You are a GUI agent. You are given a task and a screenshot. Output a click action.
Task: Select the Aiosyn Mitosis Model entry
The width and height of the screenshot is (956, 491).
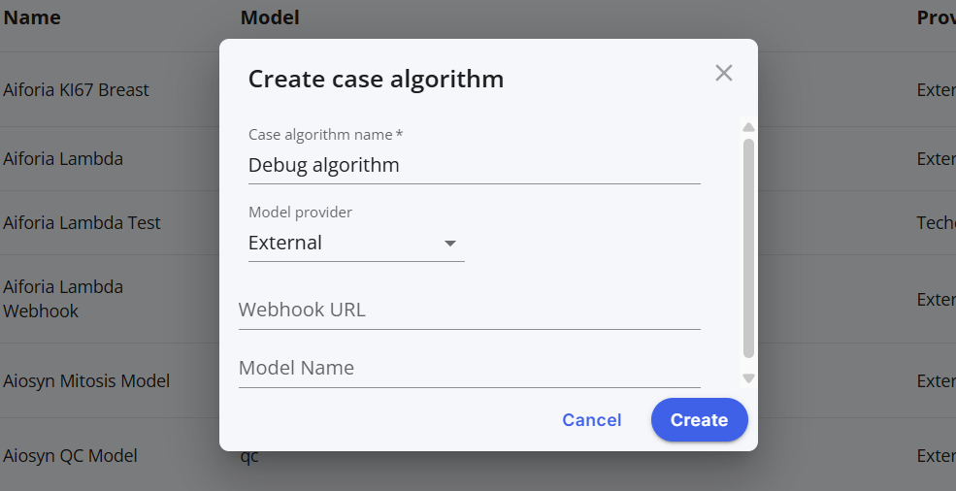point(86,381)
